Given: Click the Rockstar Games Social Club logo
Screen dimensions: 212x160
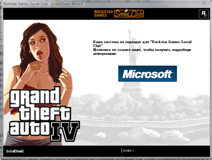Looking at the screenshot, I should click(119, 13).
